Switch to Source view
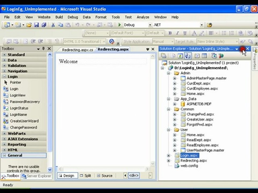Image resolution: width=258 pixels, height=193 pixels. coord(105,176)
